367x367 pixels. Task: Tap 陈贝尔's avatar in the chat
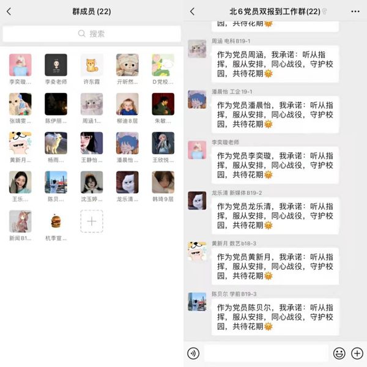click(x=197, y=302)
